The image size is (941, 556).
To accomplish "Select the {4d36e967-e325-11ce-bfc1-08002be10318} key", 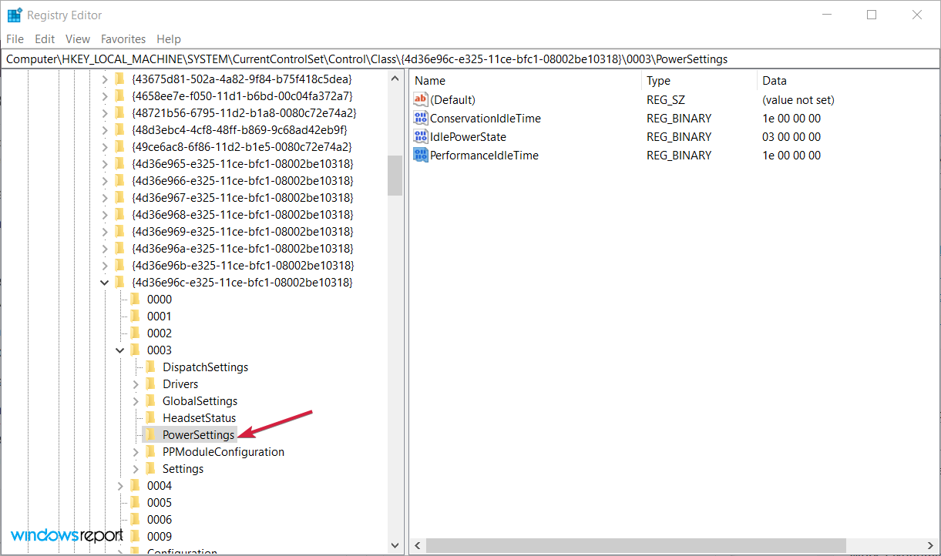I will click(243, 197).
